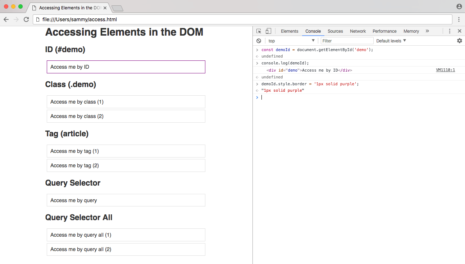The image size is (465, 264).
Task: Click the Chrome profile avatar icon
Action: tap(459, 6)
